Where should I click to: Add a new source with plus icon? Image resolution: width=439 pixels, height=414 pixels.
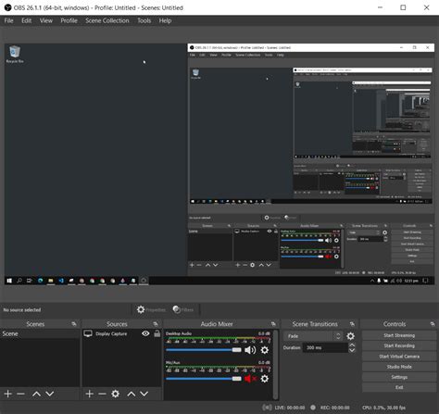click(90, 394)
